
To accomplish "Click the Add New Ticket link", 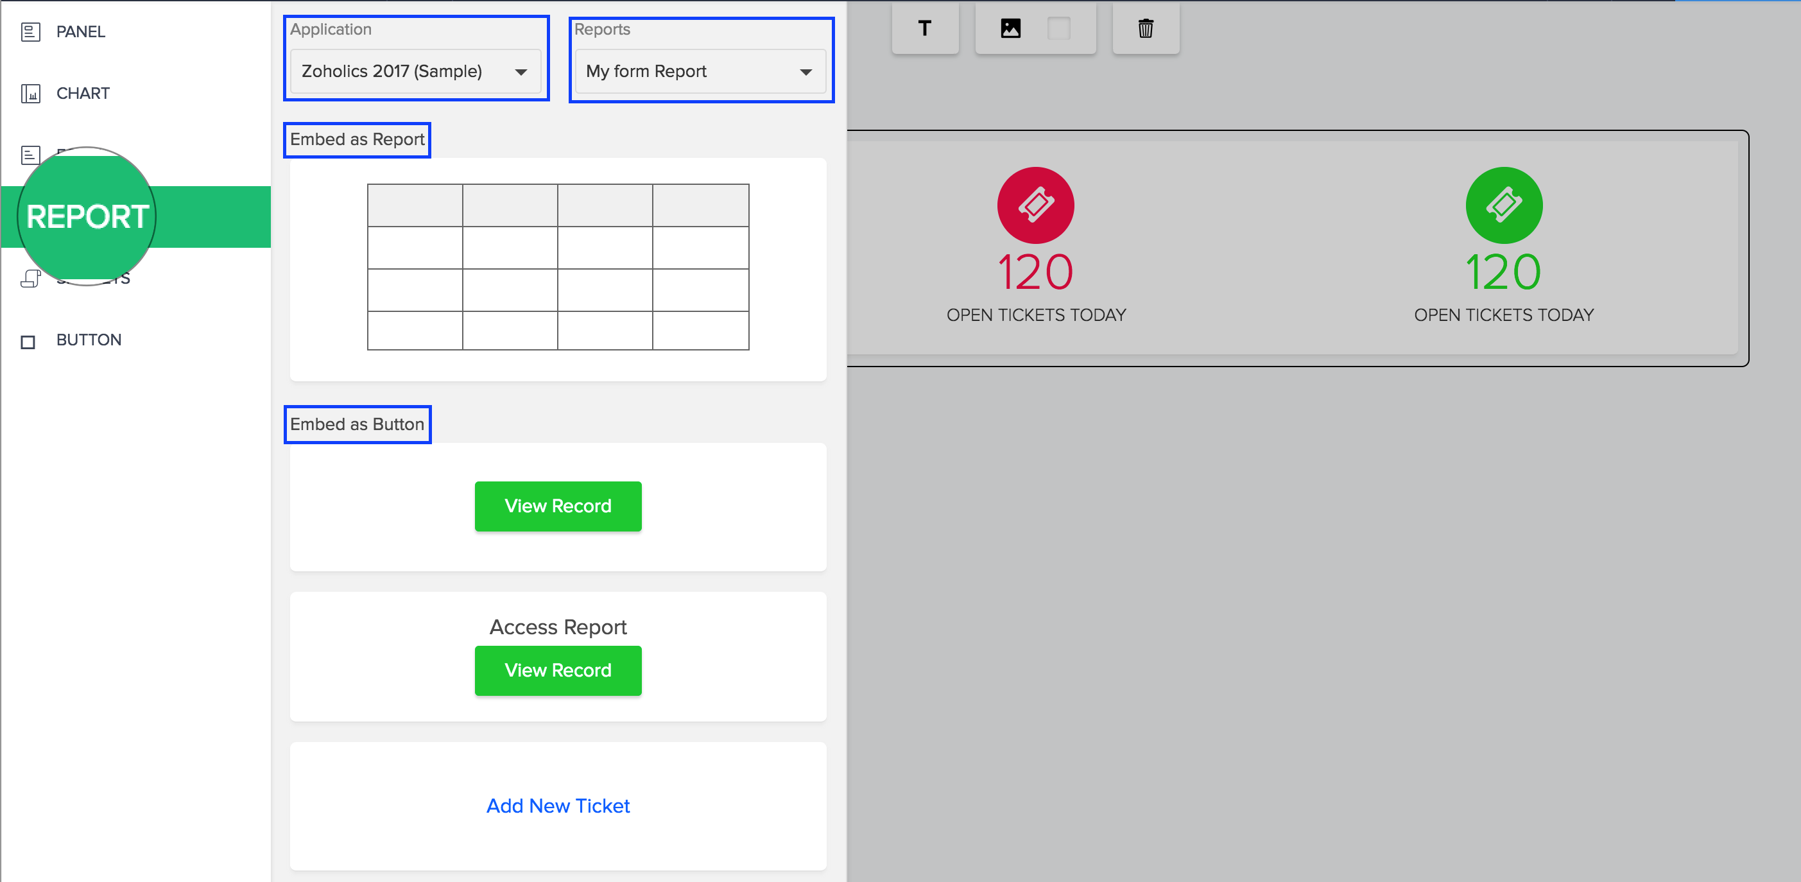I will pyautogui.click(x=557, y=806).
